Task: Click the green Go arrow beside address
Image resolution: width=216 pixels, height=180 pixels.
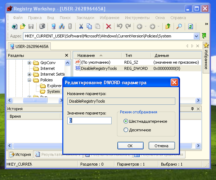Action: (204, 36)
